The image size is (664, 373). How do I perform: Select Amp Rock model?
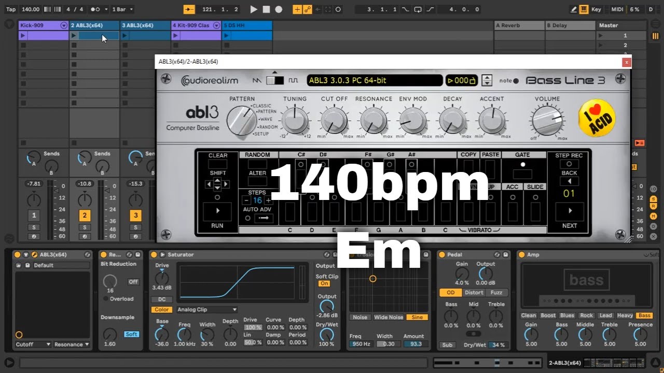(586, 315)
